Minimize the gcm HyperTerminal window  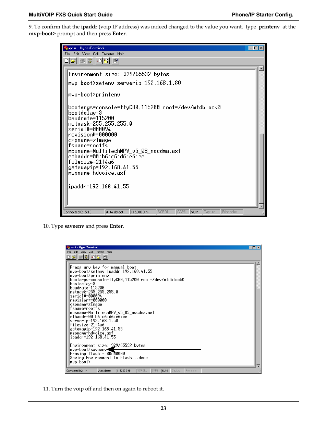click(x=251, y=48)
